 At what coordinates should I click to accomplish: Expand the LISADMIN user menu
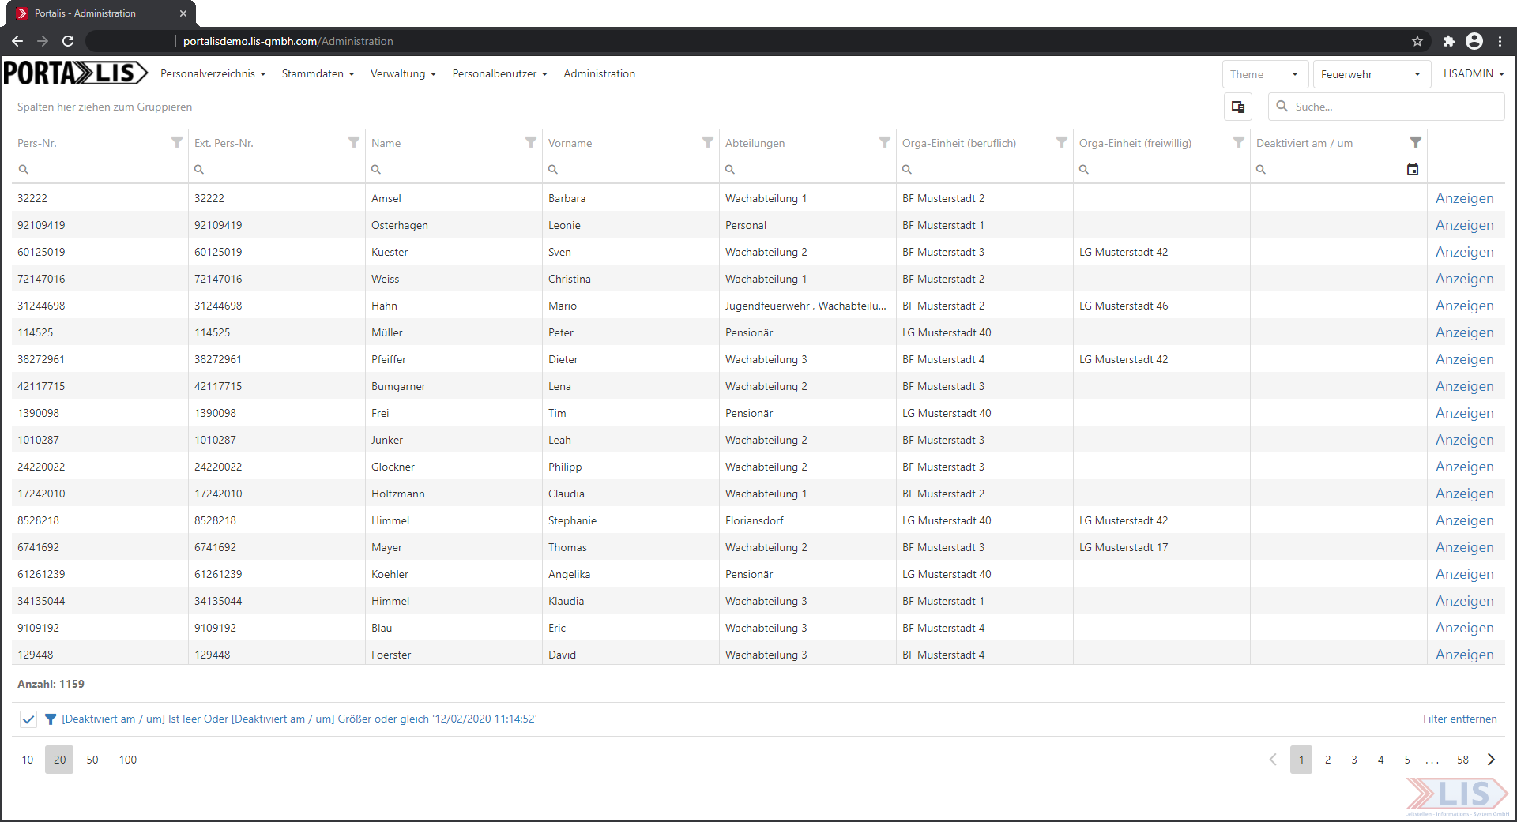point(1474,73)
